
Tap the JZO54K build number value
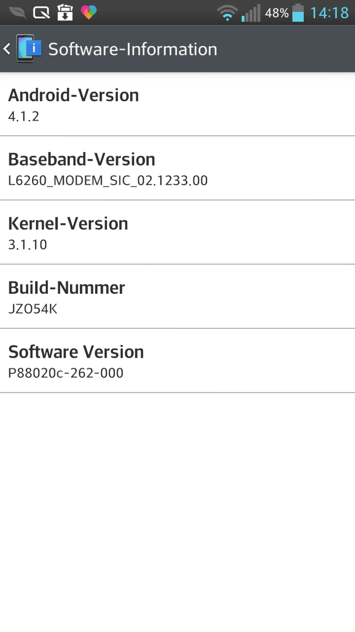click(x=33, y=309)
